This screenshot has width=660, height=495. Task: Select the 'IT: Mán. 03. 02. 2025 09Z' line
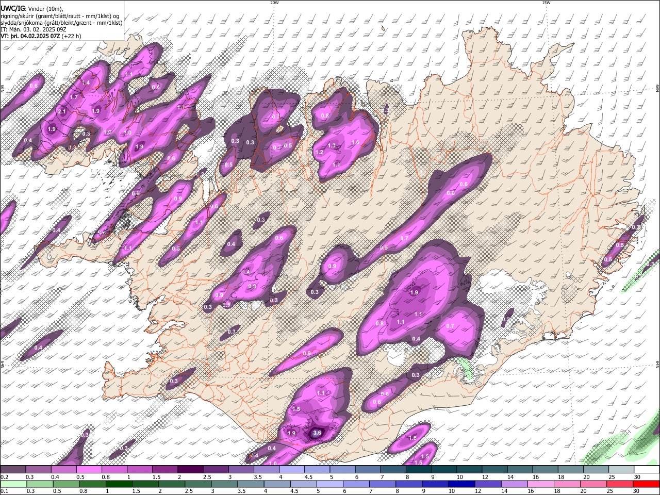pos(34,29)
